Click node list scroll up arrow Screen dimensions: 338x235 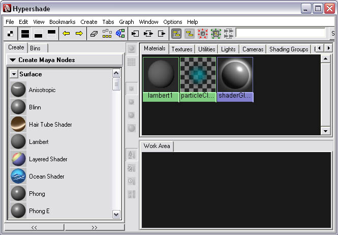click(116, 73)
